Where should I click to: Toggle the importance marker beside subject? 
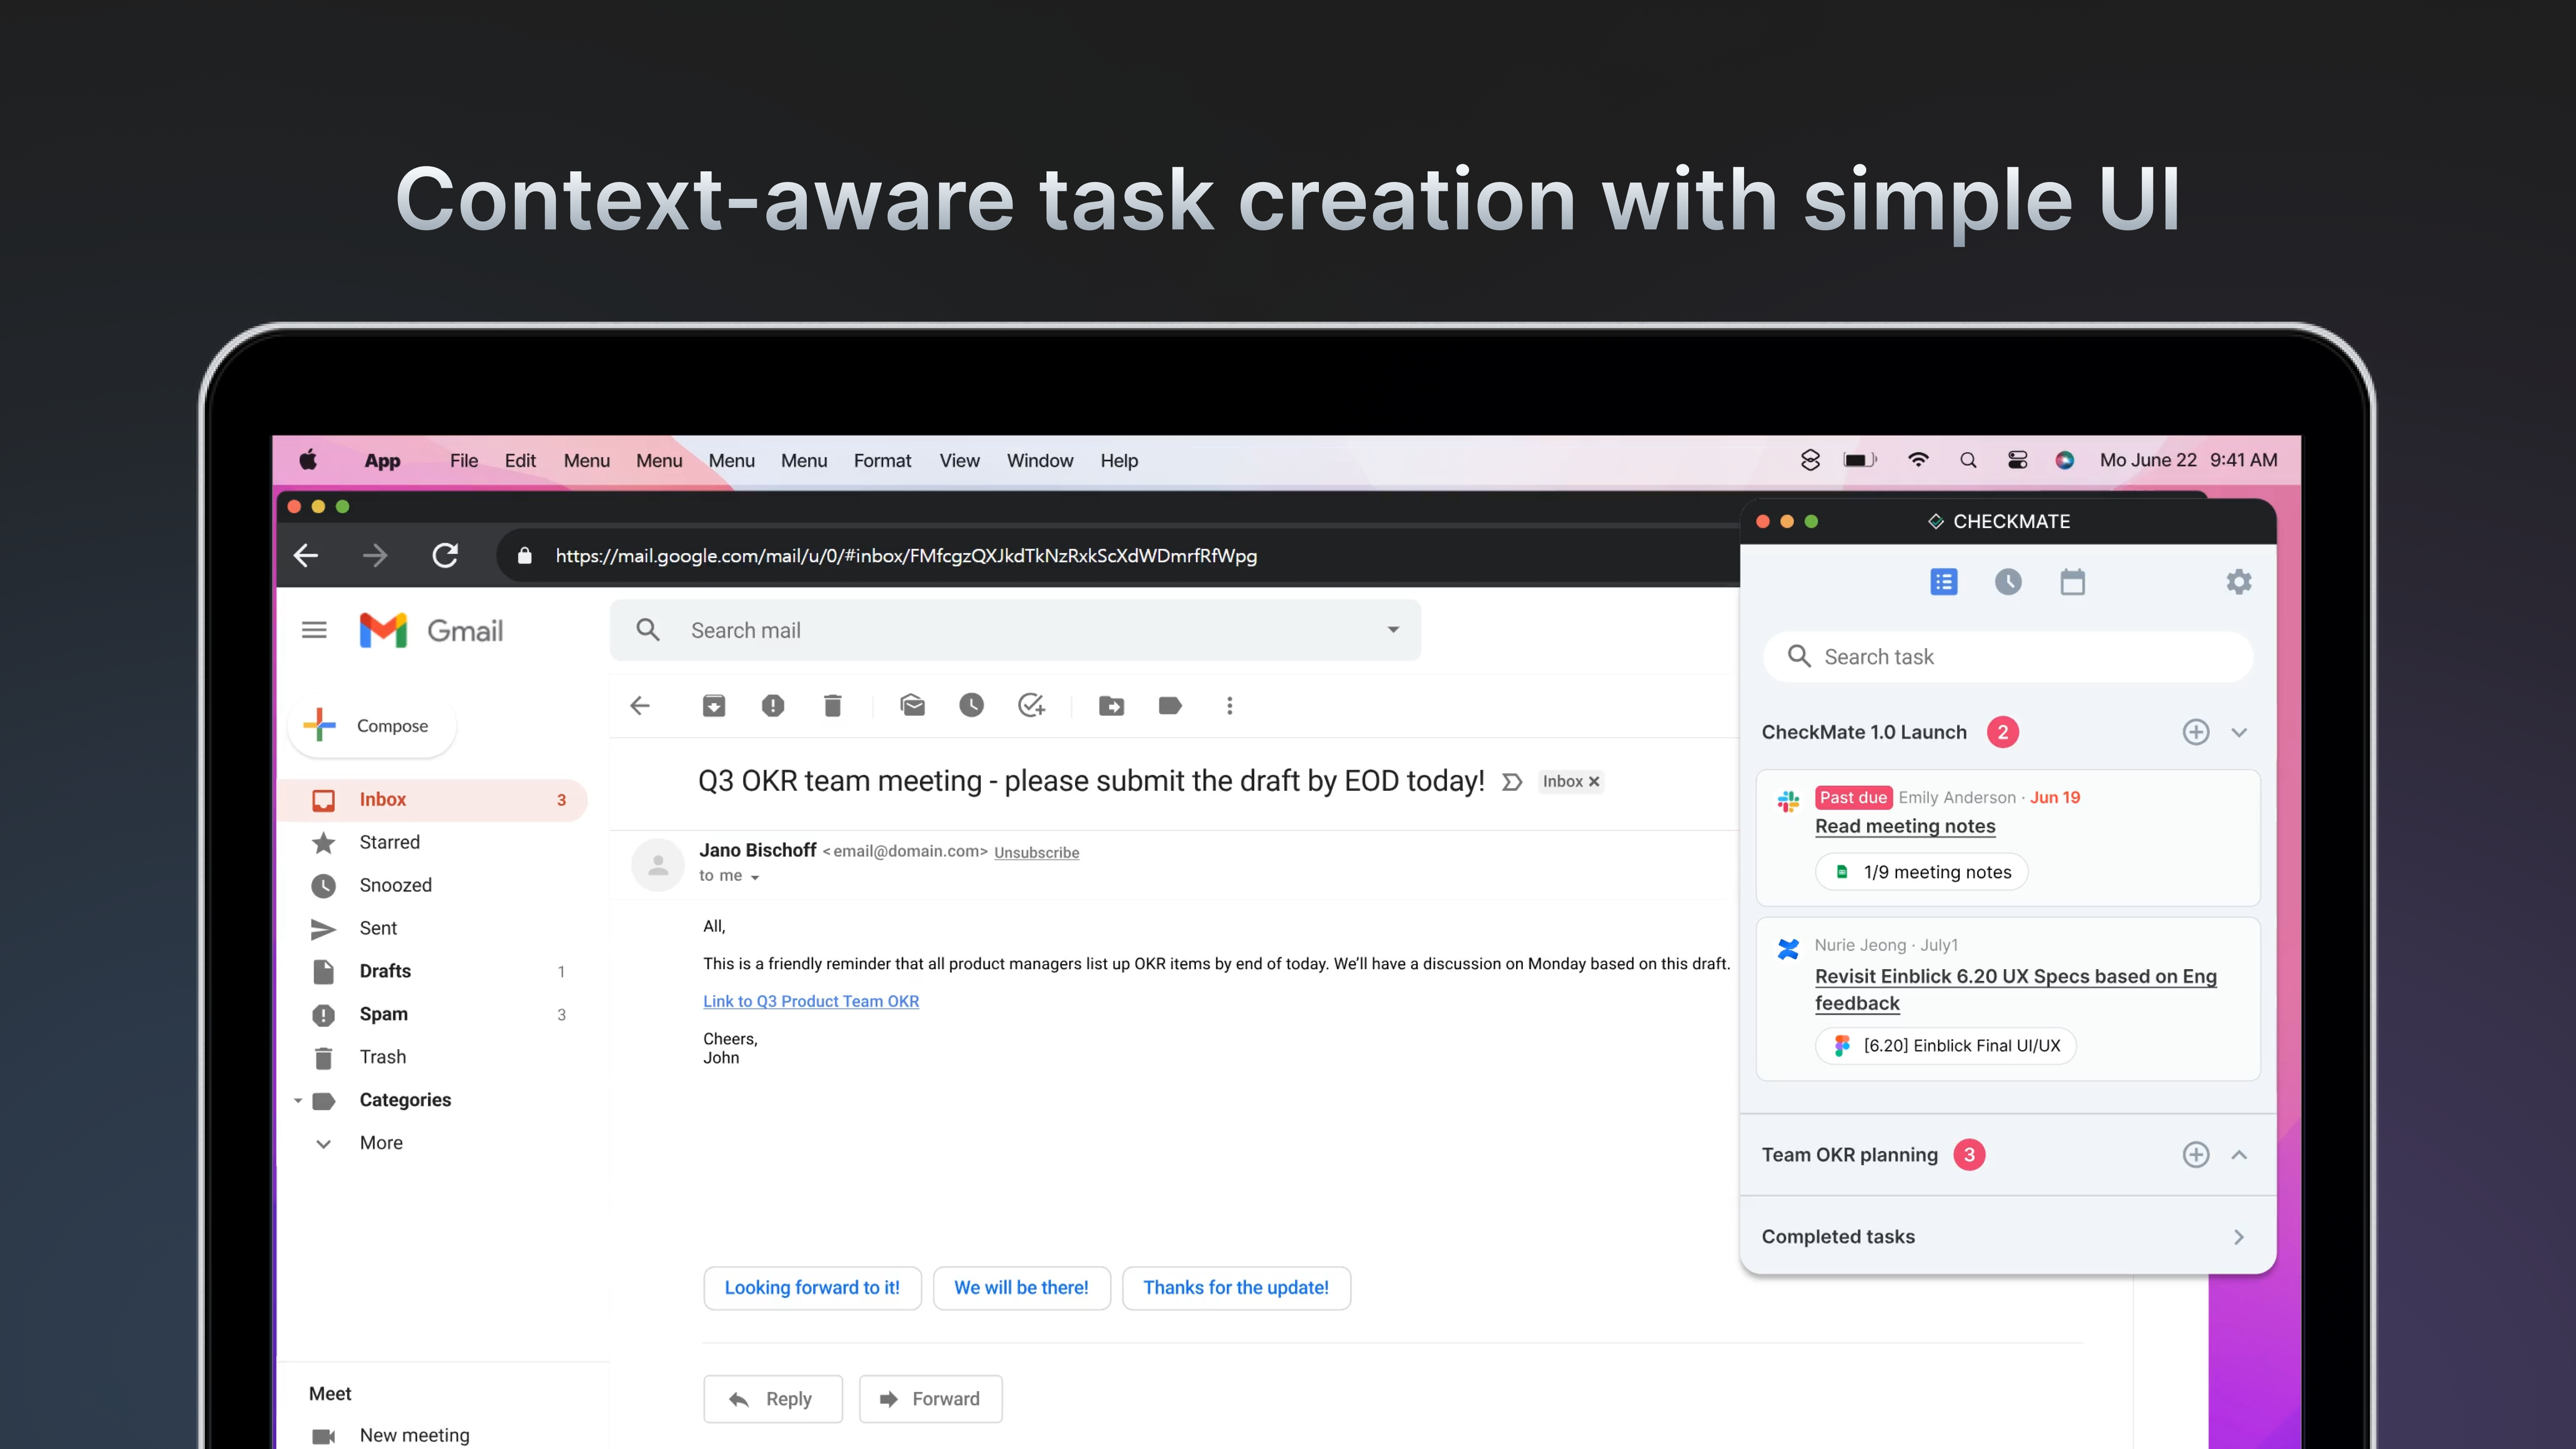(1512, 782)
